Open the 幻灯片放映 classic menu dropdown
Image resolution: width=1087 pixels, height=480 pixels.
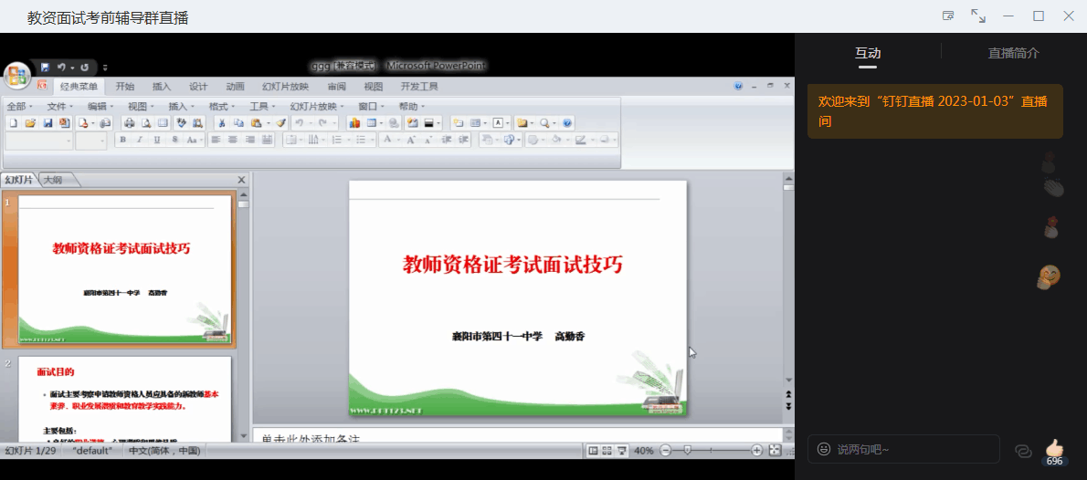[x=317, y=107]
